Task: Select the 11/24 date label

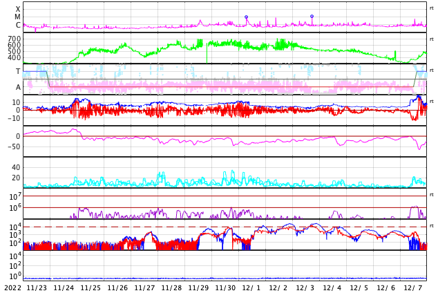Action: 64,288
